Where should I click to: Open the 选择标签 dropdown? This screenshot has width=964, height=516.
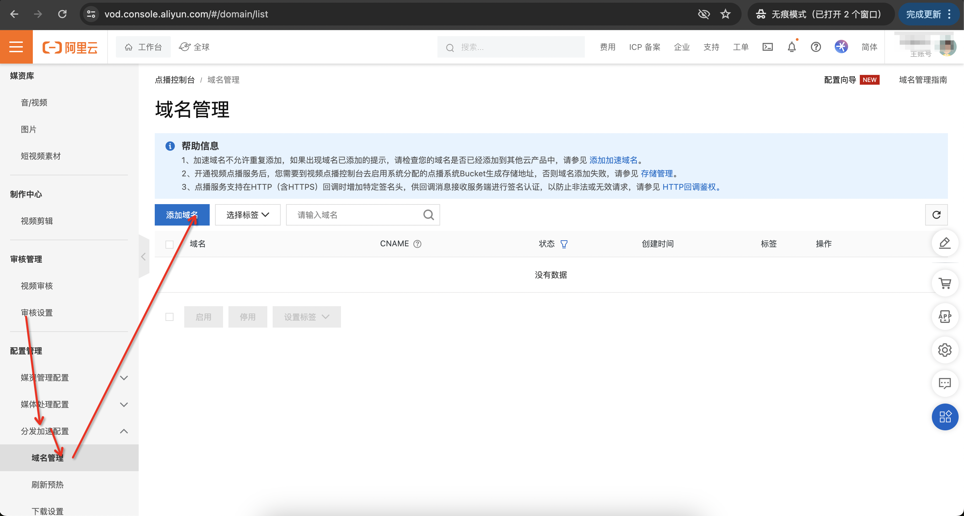tap(247, 215)
